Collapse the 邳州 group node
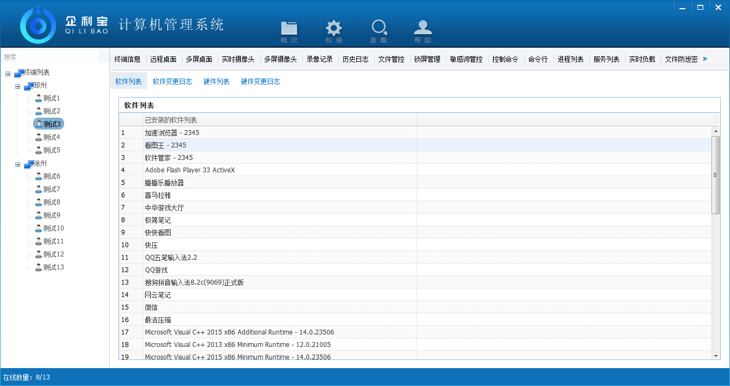The width and height of the screenshot is (730, 386). [18, 86]
